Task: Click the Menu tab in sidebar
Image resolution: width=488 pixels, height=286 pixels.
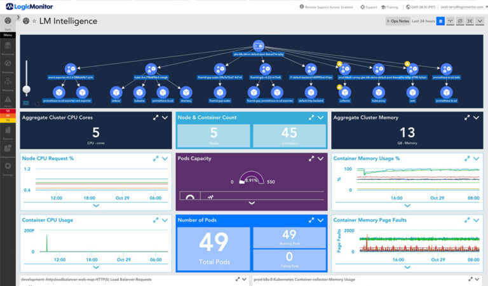Action: [x=8, y=35]
